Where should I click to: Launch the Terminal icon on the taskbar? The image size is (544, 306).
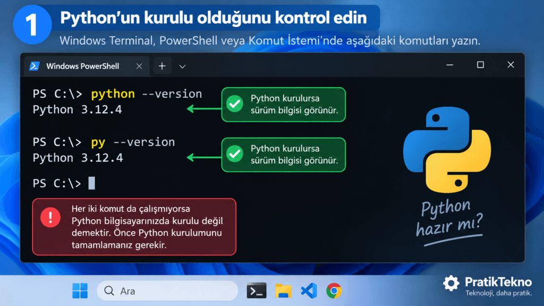click(x=257, y=291)
